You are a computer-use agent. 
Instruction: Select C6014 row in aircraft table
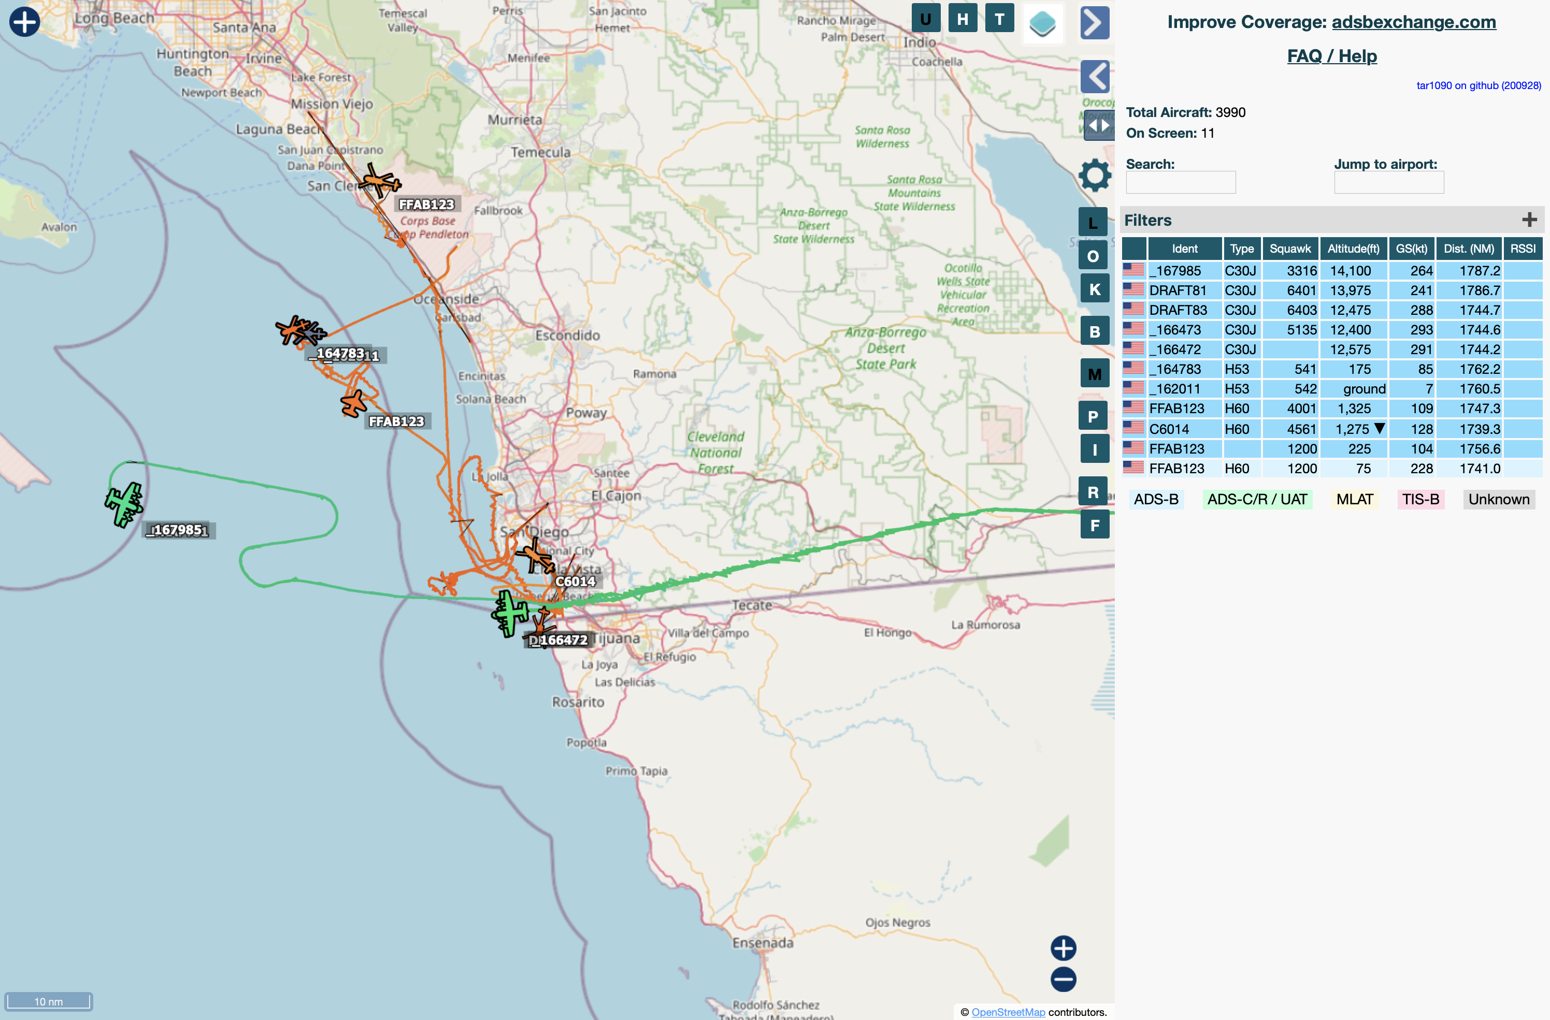(x=1332, y=429)
